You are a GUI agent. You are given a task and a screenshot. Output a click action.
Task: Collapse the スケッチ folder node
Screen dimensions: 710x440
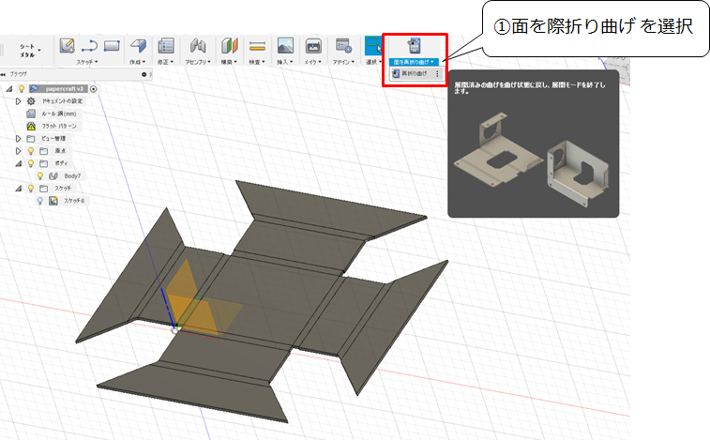(18, 188)
